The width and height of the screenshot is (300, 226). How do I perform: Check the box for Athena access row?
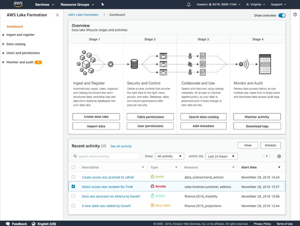pos(73,196)
